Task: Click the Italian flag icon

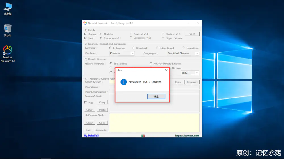Action: pos(143,136)
